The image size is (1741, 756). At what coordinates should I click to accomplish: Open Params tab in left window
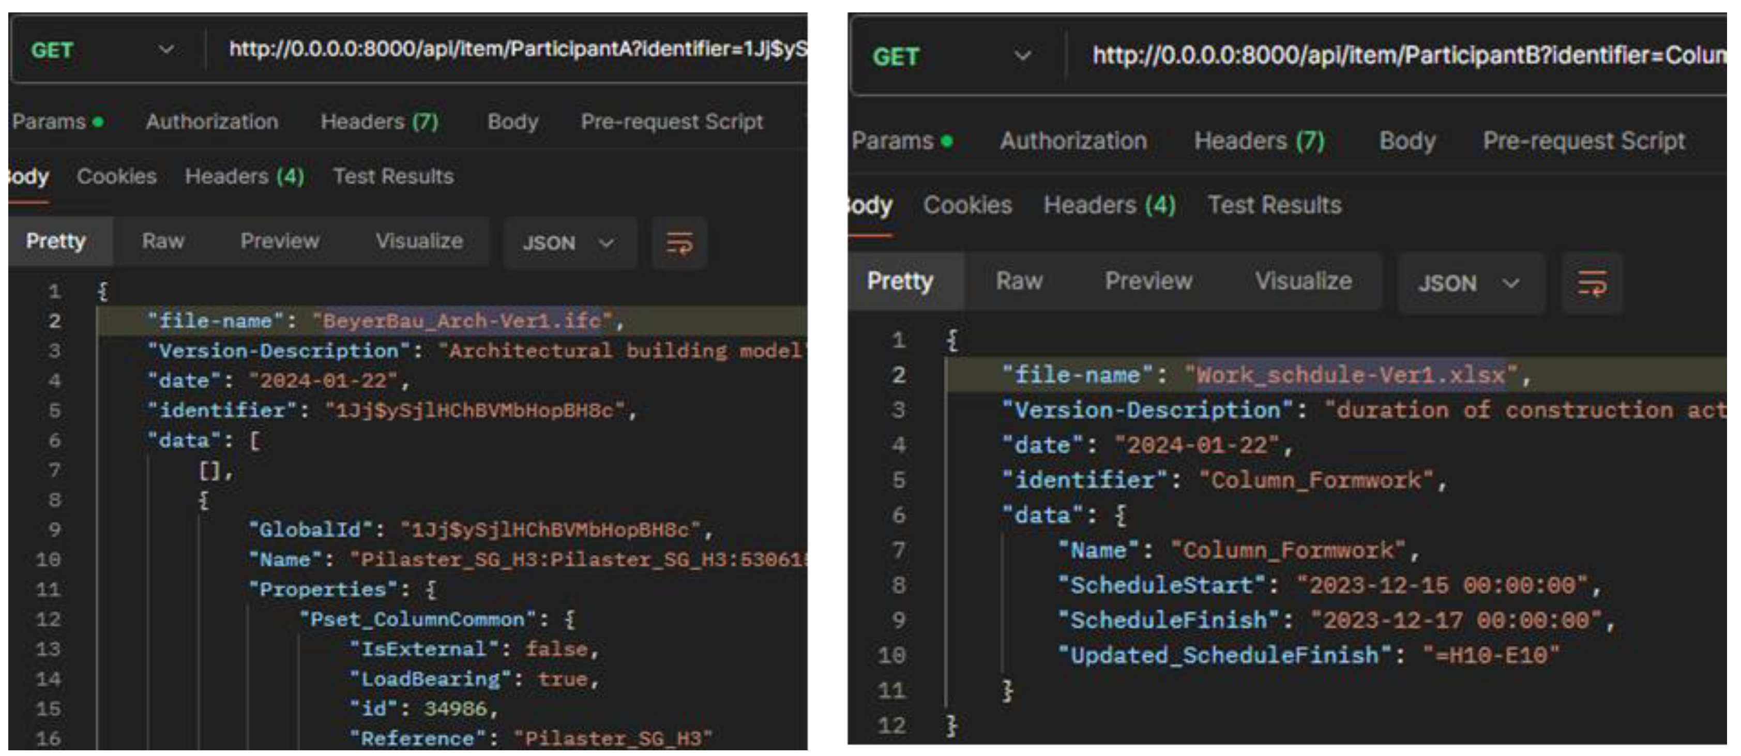pyautogui.click(x=57, y=122)
